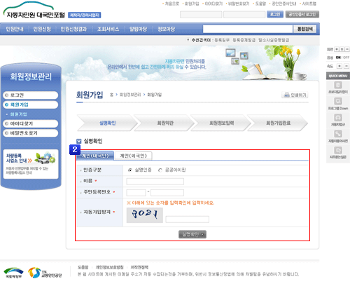The image size is (350, 284).
Task: Switch to 개인(외국인) tab
Action: point(133,156)
